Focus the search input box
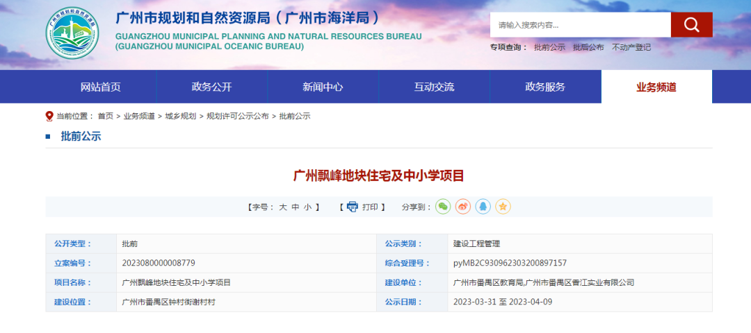 580,25
